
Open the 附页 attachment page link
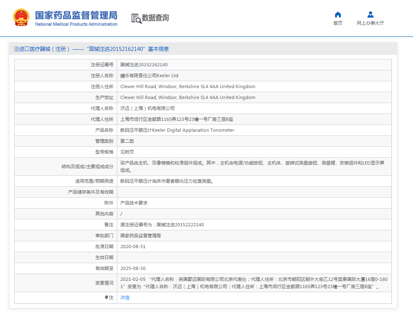[128, 152]
